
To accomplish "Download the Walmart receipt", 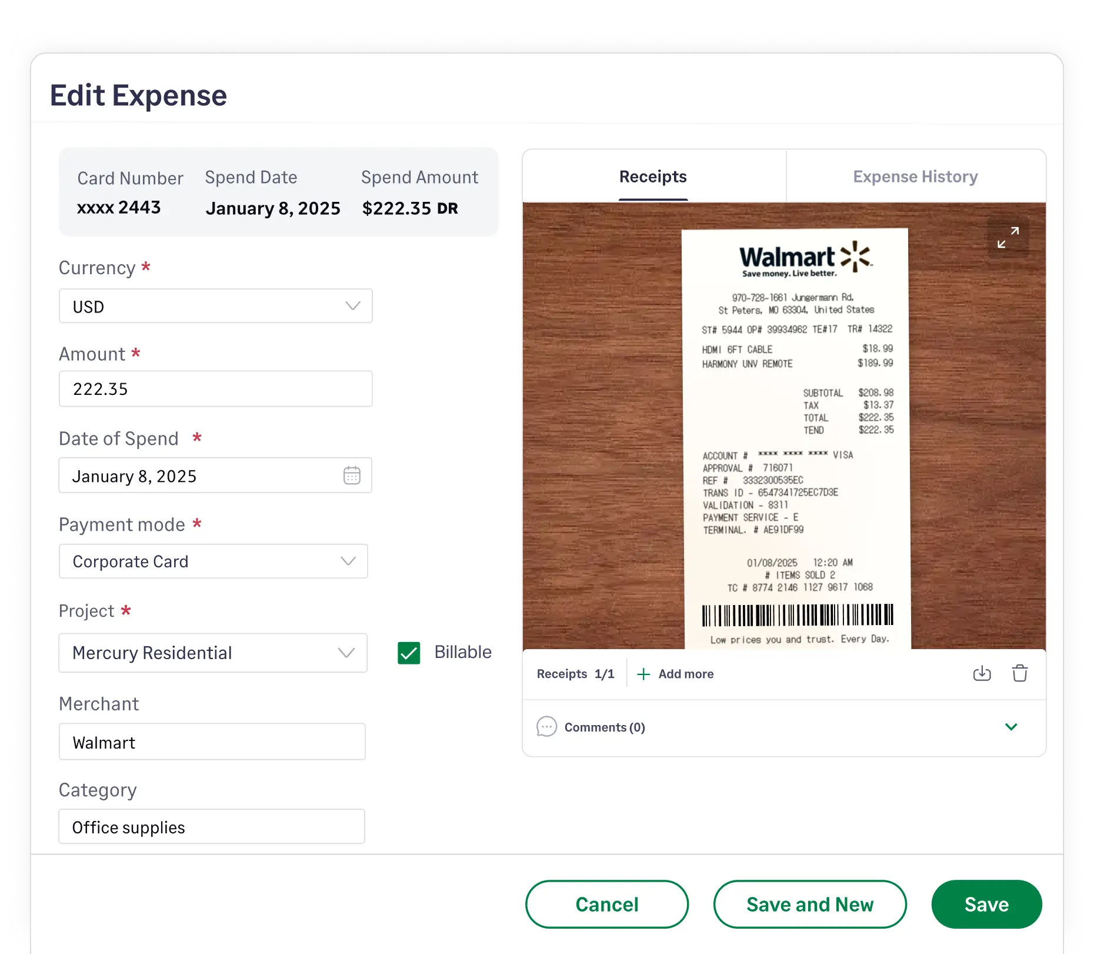I will [x=981, y=673].
